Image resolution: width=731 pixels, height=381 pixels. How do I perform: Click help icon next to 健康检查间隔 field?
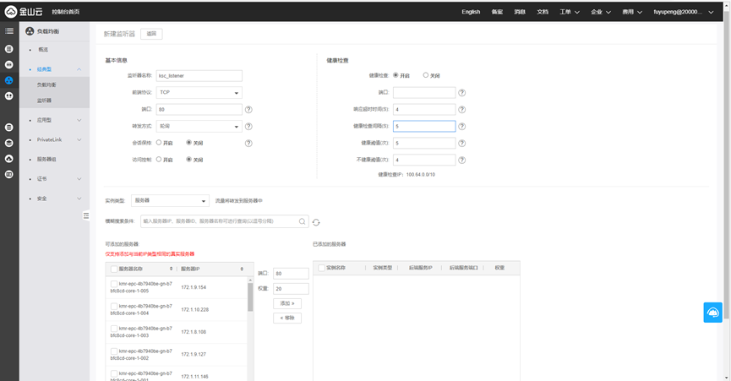461,126
